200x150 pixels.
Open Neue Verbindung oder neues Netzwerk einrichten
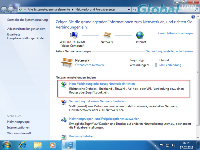pyautogui.click(x=102, y=84)
